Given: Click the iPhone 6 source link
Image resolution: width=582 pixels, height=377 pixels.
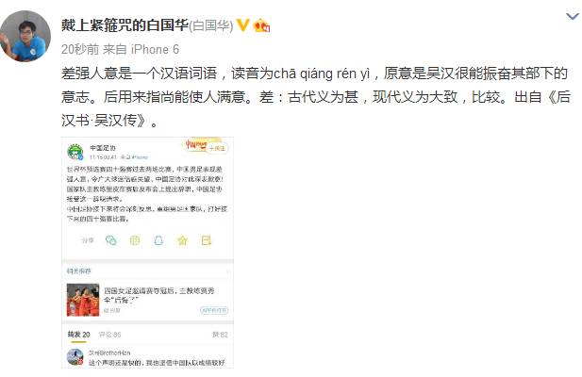Looking at the screenshot, I should 155,49.
